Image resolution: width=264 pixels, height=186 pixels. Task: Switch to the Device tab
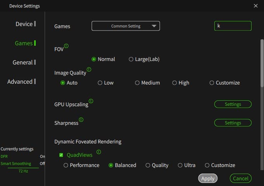(x=24, y=24)
